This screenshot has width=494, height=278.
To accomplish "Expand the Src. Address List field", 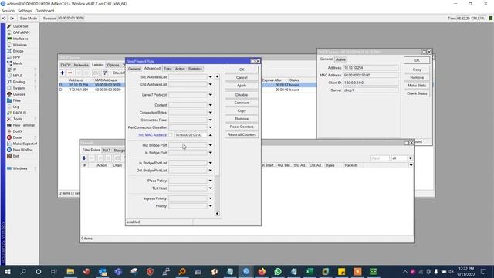I will (210, 77).
